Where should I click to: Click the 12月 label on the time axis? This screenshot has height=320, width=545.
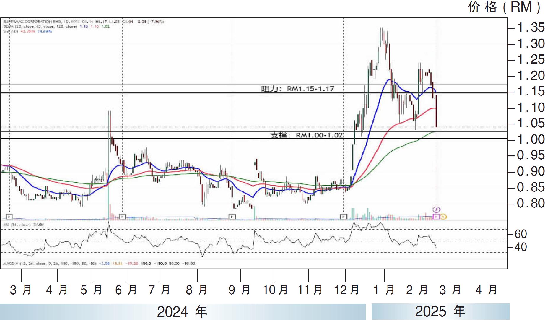tap(346, 290)
